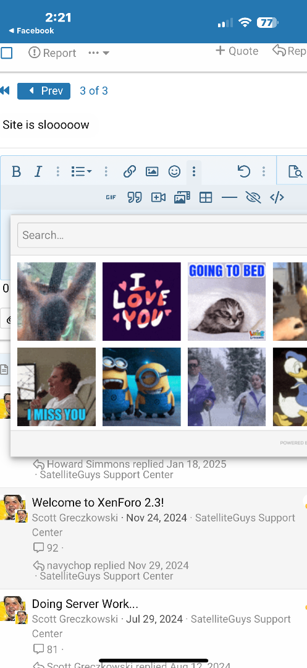The width and height of the screenshot is (307, 668).
Task: Pick the I Love You GIF
Action: [141, 302]
